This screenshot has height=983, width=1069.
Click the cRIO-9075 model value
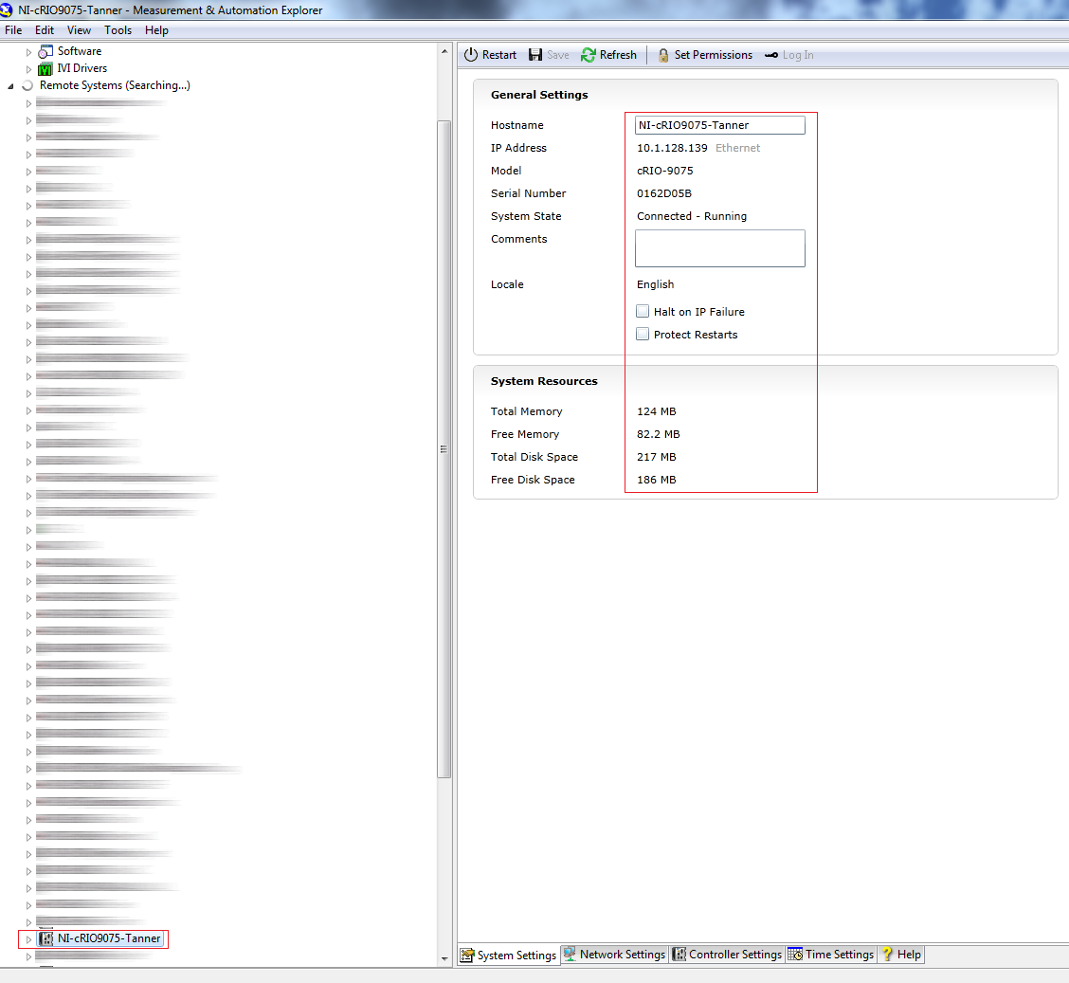click(x=664, y=171)
